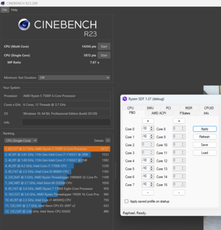Click the Refresh button
The width and height of the screenshot is (221, 230).
[x=205, y=137]
